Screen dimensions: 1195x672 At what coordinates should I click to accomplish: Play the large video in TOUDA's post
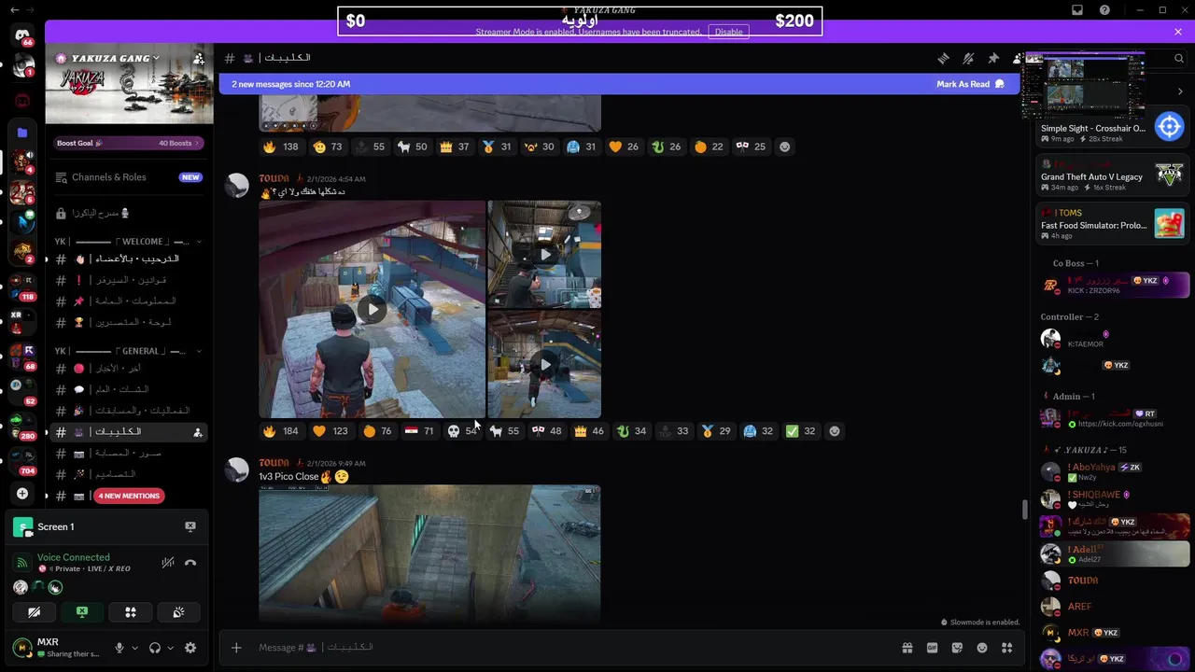click(x=373, y=309)
